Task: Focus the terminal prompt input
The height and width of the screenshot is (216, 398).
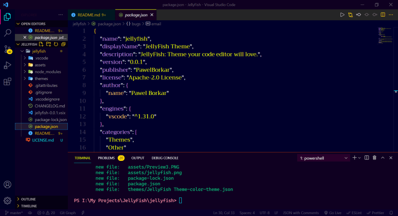Action: tap(180, 200)
